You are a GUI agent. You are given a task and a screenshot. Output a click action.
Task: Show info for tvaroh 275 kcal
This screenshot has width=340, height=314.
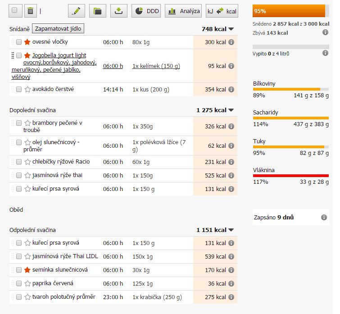pos(231,297)
